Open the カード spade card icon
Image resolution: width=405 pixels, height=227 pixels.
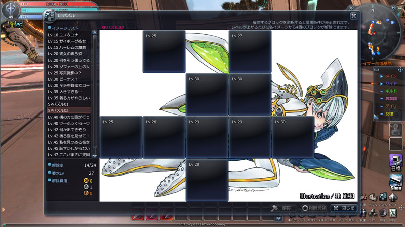pos(393,198)
